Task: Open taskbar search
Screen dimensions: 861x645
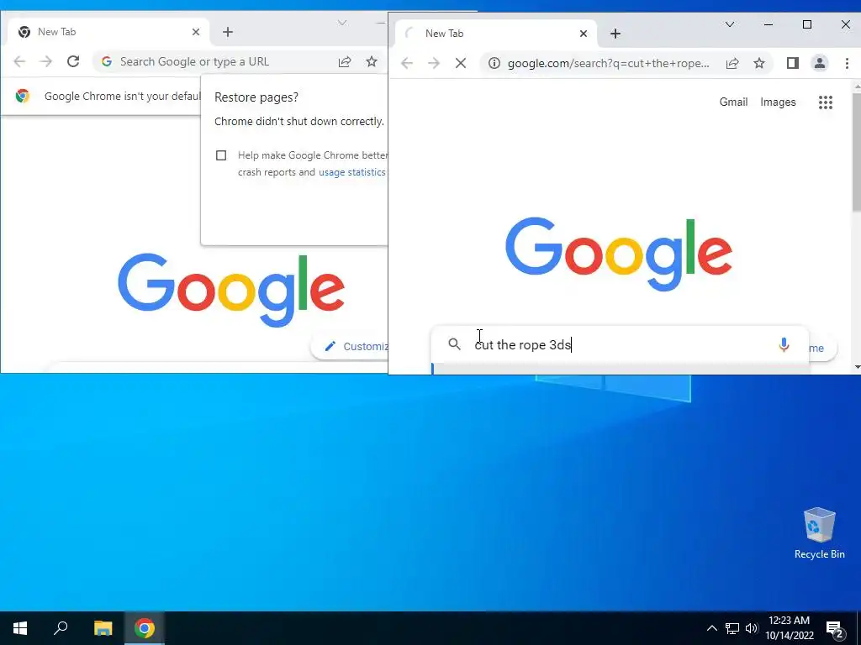Action: [x=61, y=628]
